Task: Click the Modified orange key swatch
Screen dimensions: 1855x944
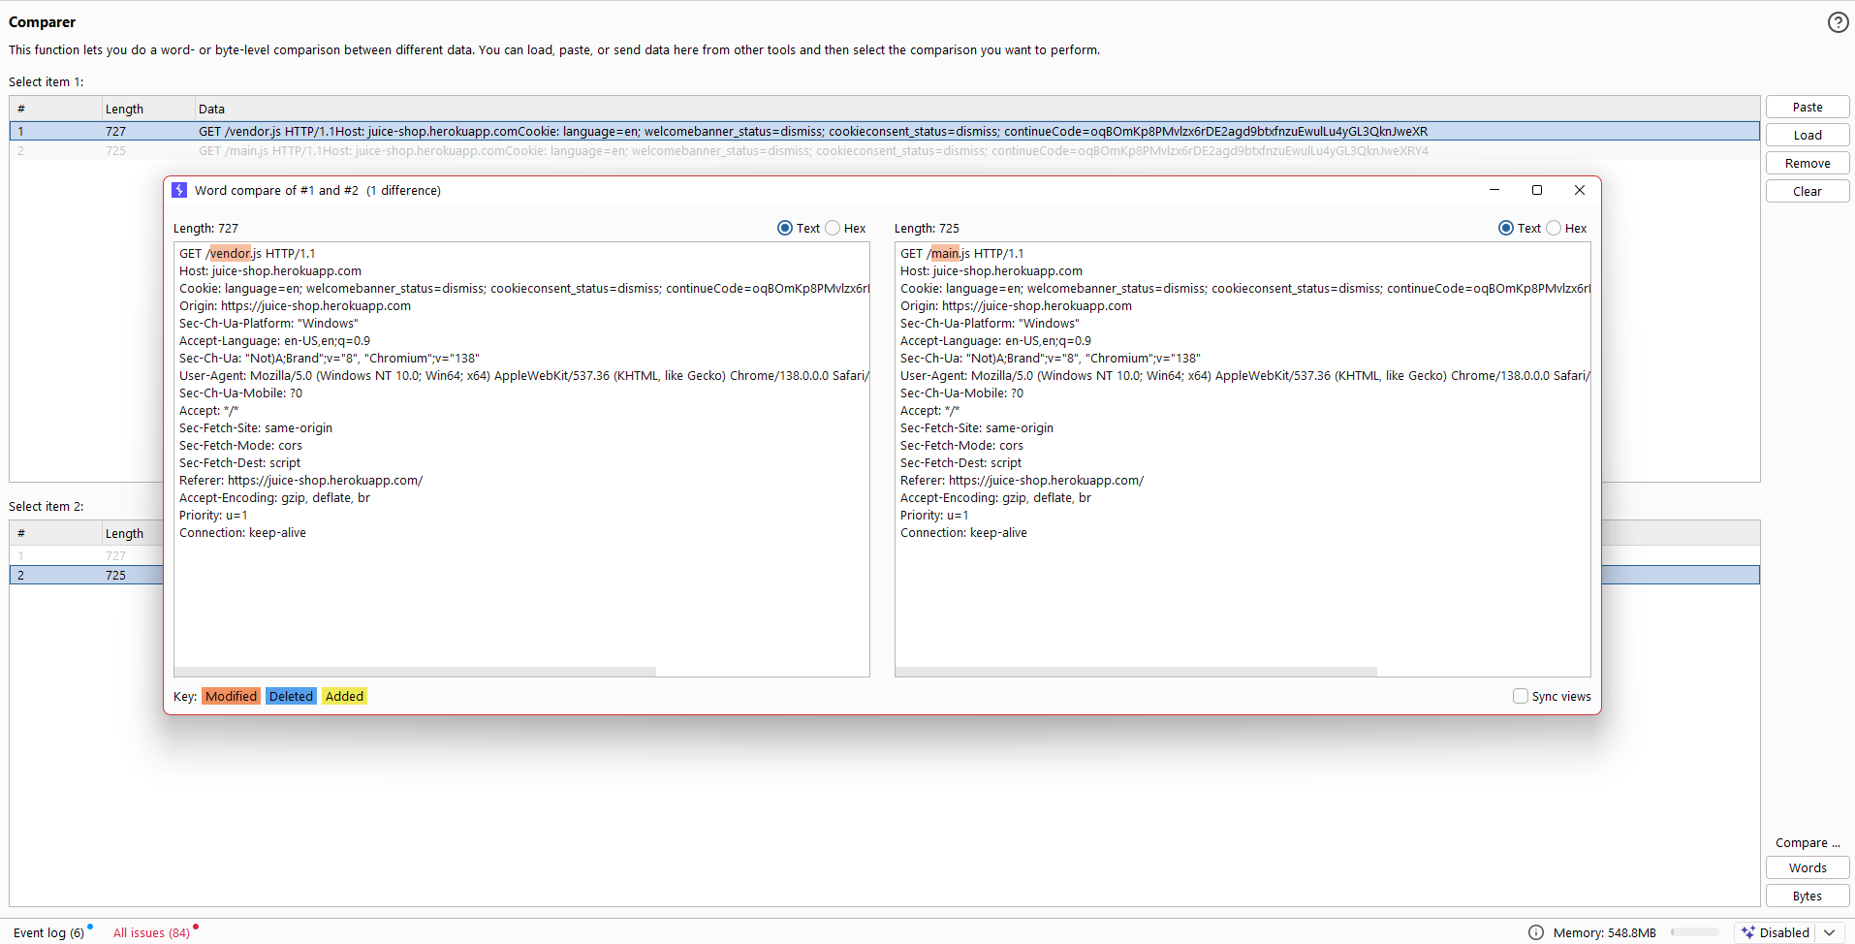Action: (x=231, y=696)
